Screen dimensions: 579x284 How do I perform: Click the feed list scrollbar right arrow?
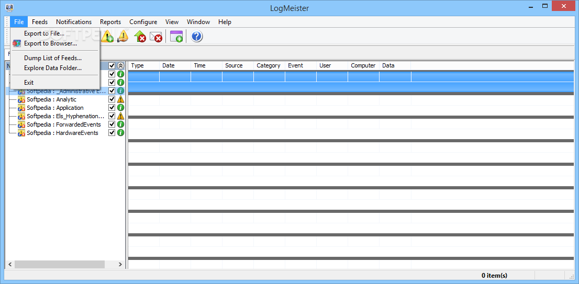click(x=120, y=265)
